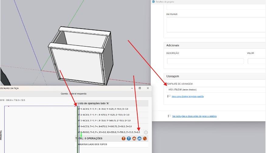Viewport: 266px width, 153px height.
Task: Click the blue saw blade operation icon
Action: pos(139,138)
